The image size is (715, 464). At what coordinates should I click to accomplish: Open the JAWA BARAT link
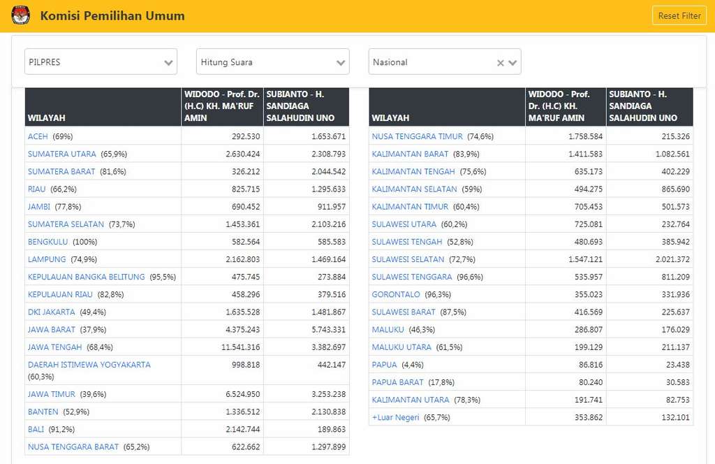[x=52, y=329]
